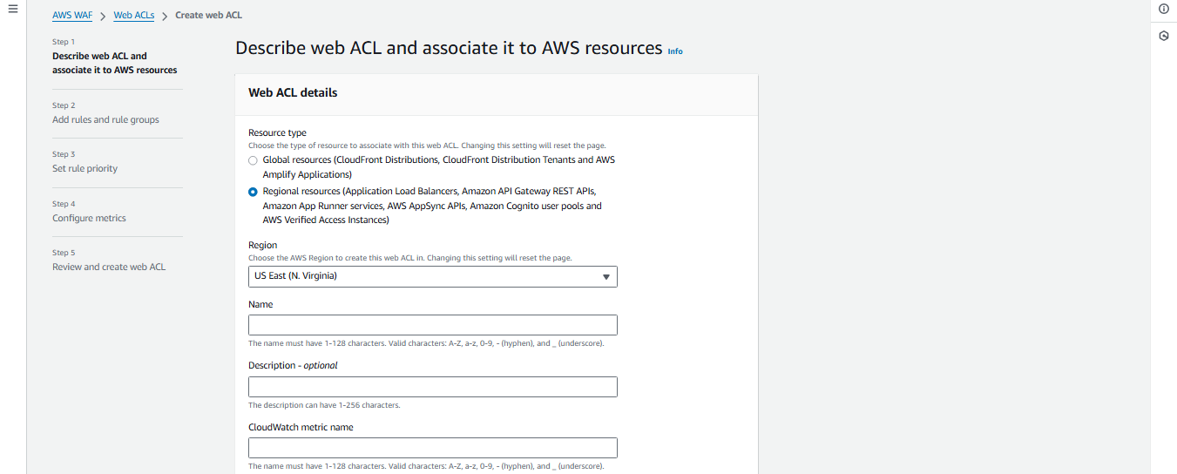This screenshot has height=474, width=1177.
Task: Open the Region dropdown
Action: click(433, 276)
